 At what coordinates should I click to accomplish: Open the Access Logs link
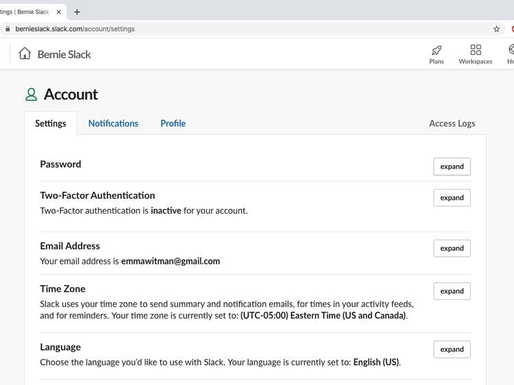452,123
